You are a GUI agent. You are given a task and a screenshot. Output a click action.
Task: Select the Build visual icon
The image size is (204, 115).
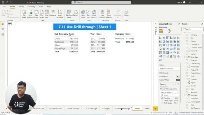[x=161, y=31]
